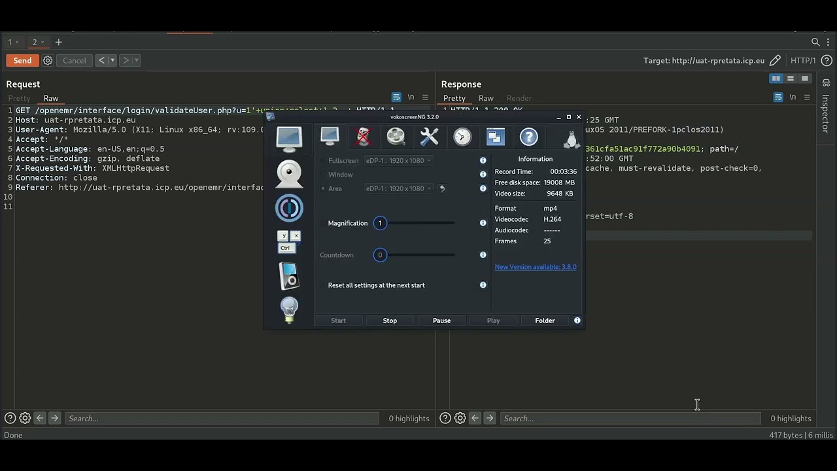Screen dimensions: 837x471
Task: Open the light bulb log section in vokoscreenNG
Action: coord(289,310)
